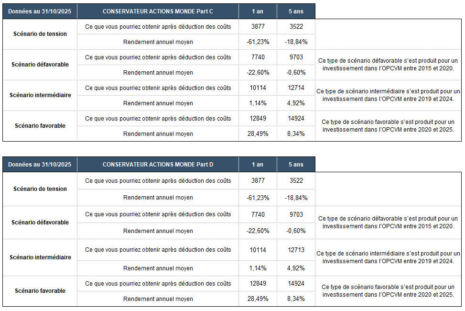
Task: Select '5 ans' column header in Part D table
Action: pos(296,165)
